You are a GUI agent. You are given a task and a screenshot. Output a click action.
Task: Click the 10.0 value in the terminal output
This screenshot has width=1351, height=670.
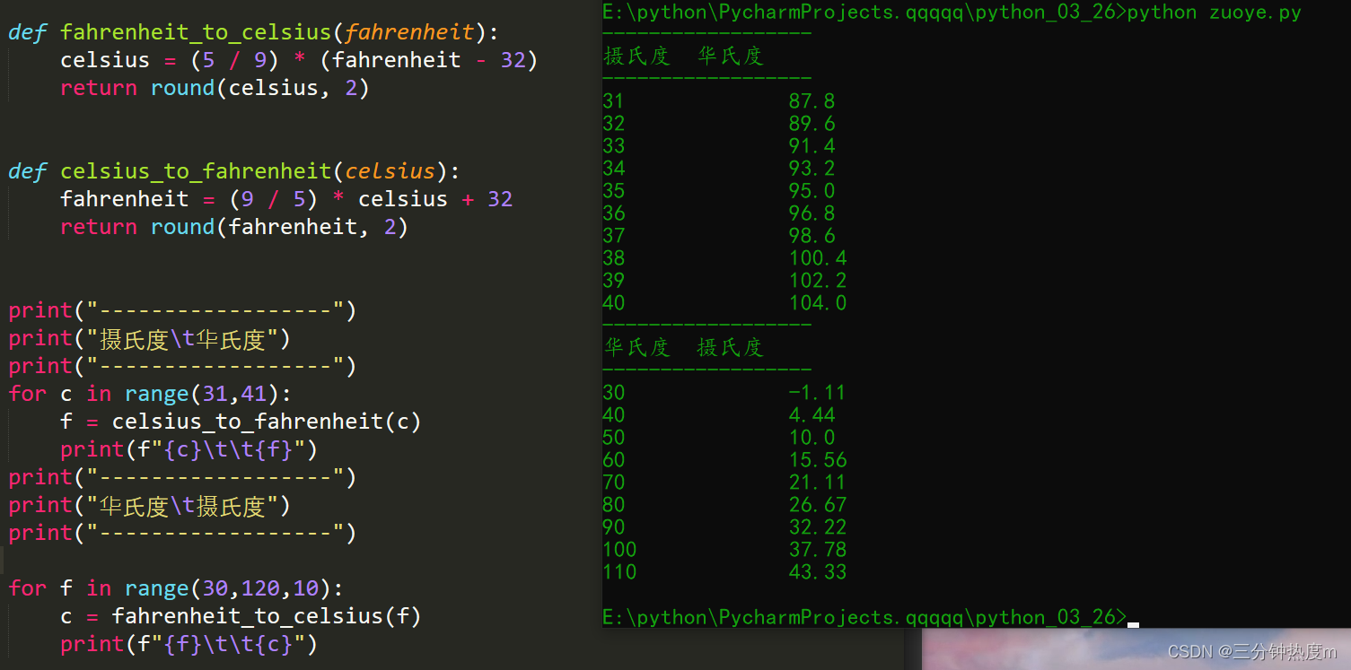click(811, 438)
